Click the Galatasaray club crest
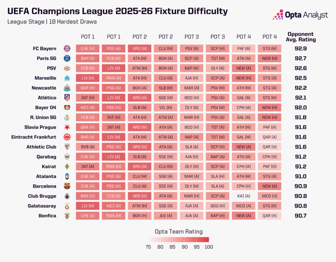This screenshot has height=262, width=336. [x=67, y=206]
